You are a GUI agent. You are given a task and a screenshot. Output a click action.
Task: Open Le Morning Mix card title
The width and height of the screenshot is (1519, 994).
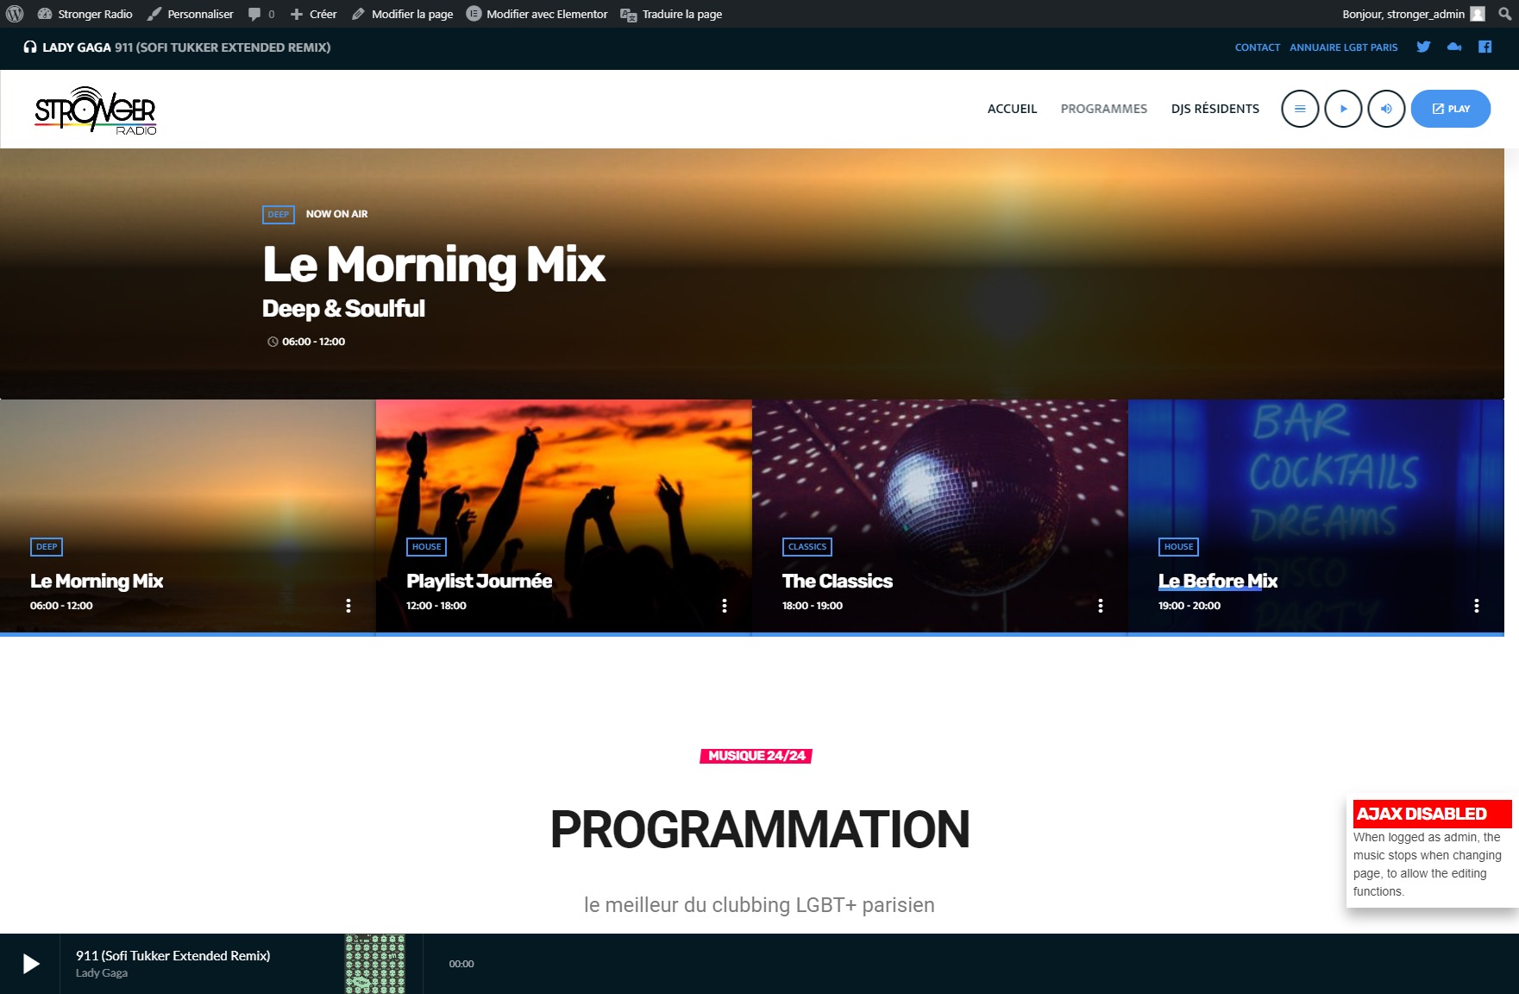click(x=97, y=581)
